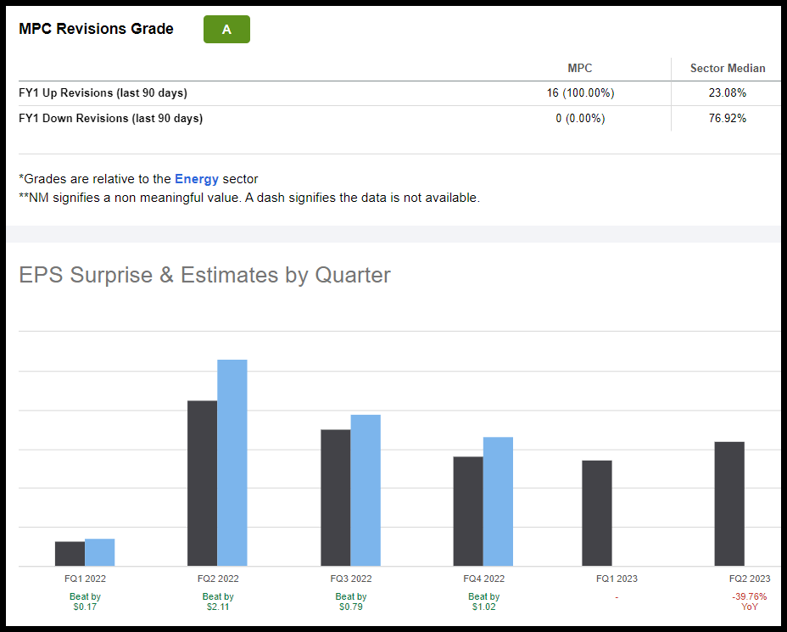787x632 pixels.
Task: Click the MPC Revisions Grade heading
Action: click(96, 29)
